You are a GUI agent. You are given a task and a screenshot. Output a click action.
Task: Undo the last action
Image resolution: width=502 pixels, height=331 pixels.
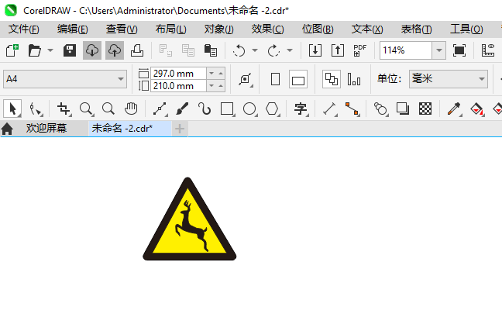239,50
